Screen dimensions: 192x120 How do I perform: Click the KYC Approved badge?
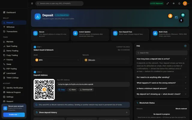pos(157,3)
